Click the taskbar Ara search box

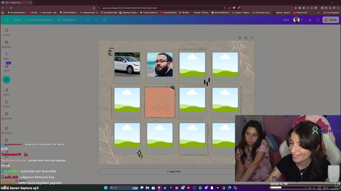tap(124, 188)
